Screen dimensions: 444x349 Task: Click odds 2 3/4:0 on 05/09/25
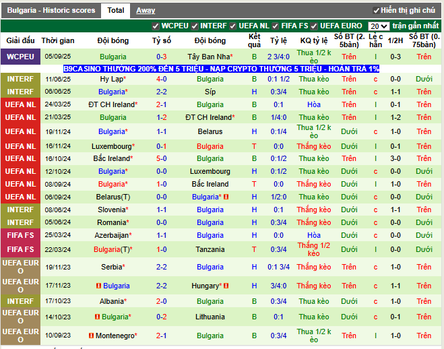point(278,57)
